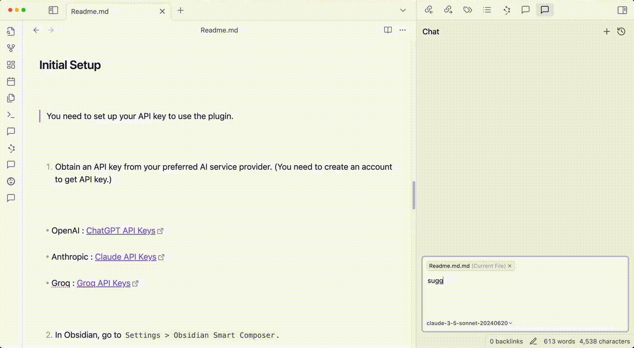Expand the claude-3-5-sonnet model dropdown
The height and width of the screenshot is (348, 634).
point(470,323)
